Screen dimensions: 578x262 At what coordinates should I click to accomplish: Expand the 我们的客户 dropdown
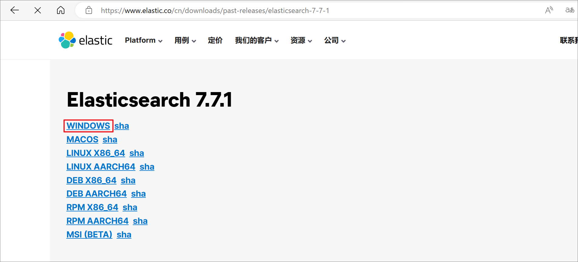coord(257,40)
